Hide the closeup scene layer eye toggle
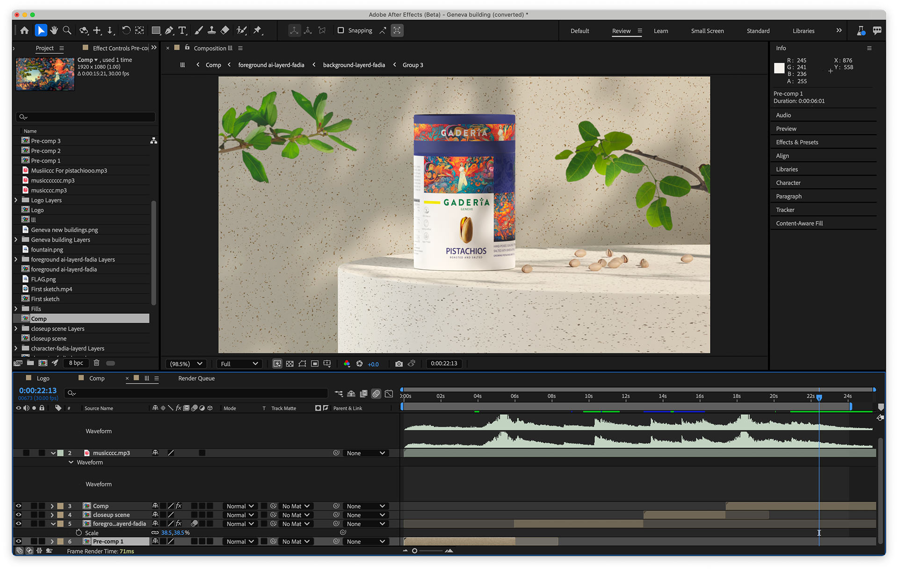 pyautogui.click(x=19, y=515)
